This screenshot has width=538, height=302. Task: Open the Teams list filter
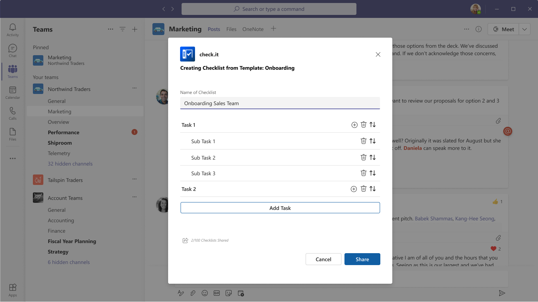pyautogui.click(x=123, y=29)
